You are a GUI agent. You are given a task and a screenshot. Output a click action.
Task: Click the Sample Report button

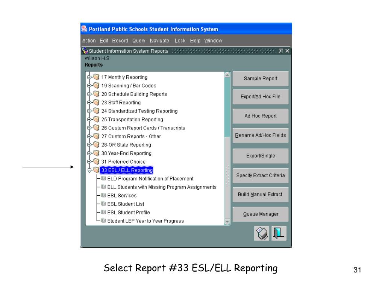[x=261, y=79]
